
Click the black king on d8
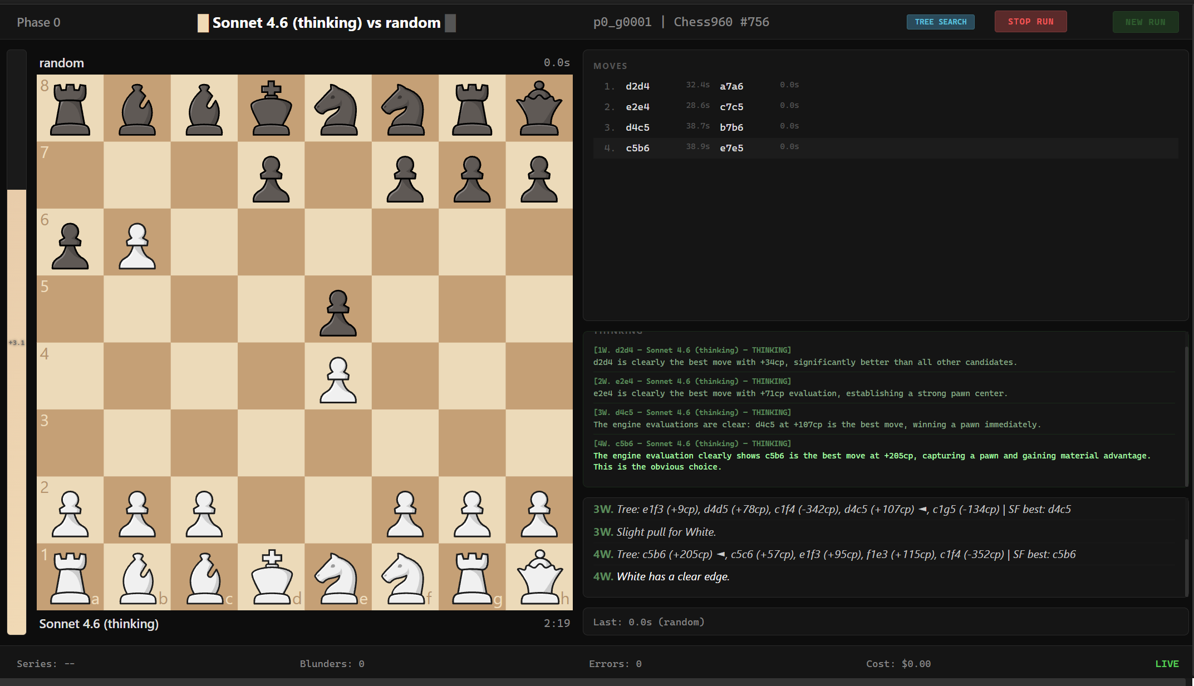tap(271, 108)
